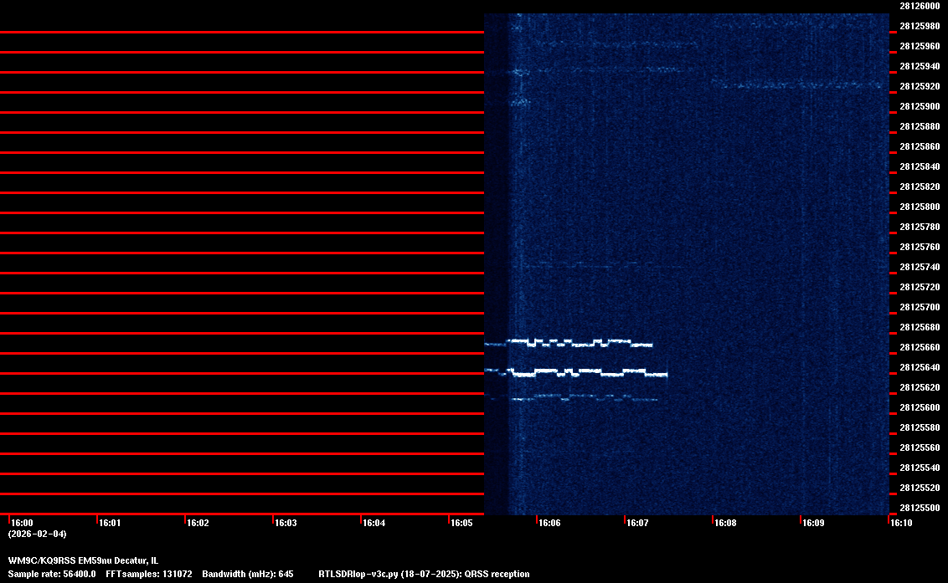Click the 28125500 frequency label
The width and height of the screenshot is (948, 583).
(x=920, y=508)
